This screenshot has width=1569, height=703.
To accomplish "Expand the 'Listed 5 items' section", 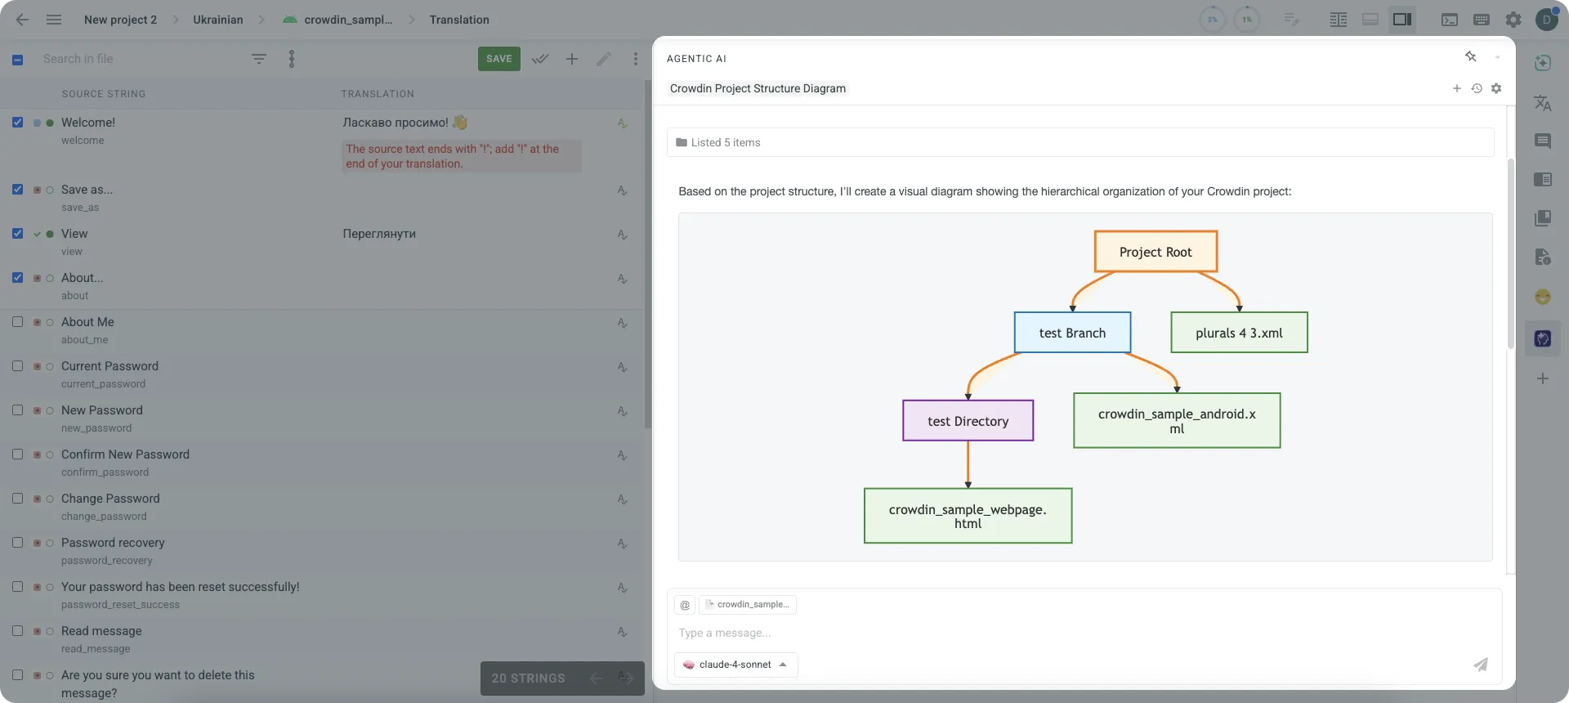I will coord(725,142).
